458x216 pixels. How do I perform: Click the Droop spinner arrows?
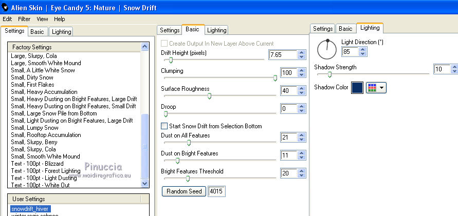pos(302,109)
